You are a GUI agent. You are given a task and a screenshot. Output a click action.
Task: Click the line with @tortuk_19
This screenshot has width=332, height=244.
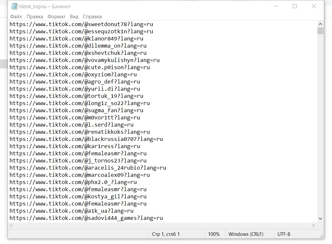[76, 96]
